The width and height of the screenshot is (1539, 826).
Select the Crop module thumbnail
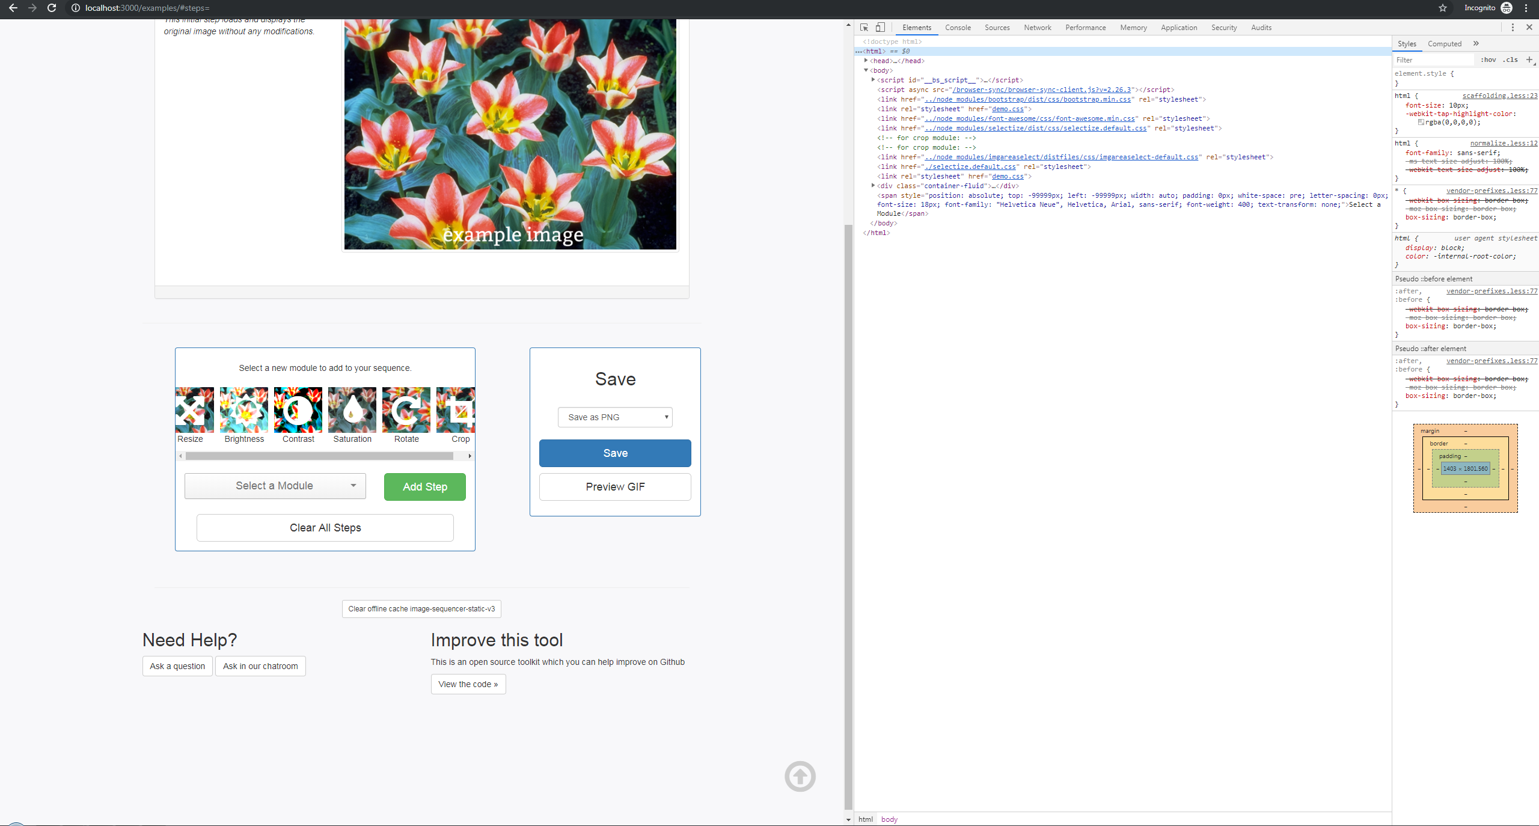pos(456,410)
